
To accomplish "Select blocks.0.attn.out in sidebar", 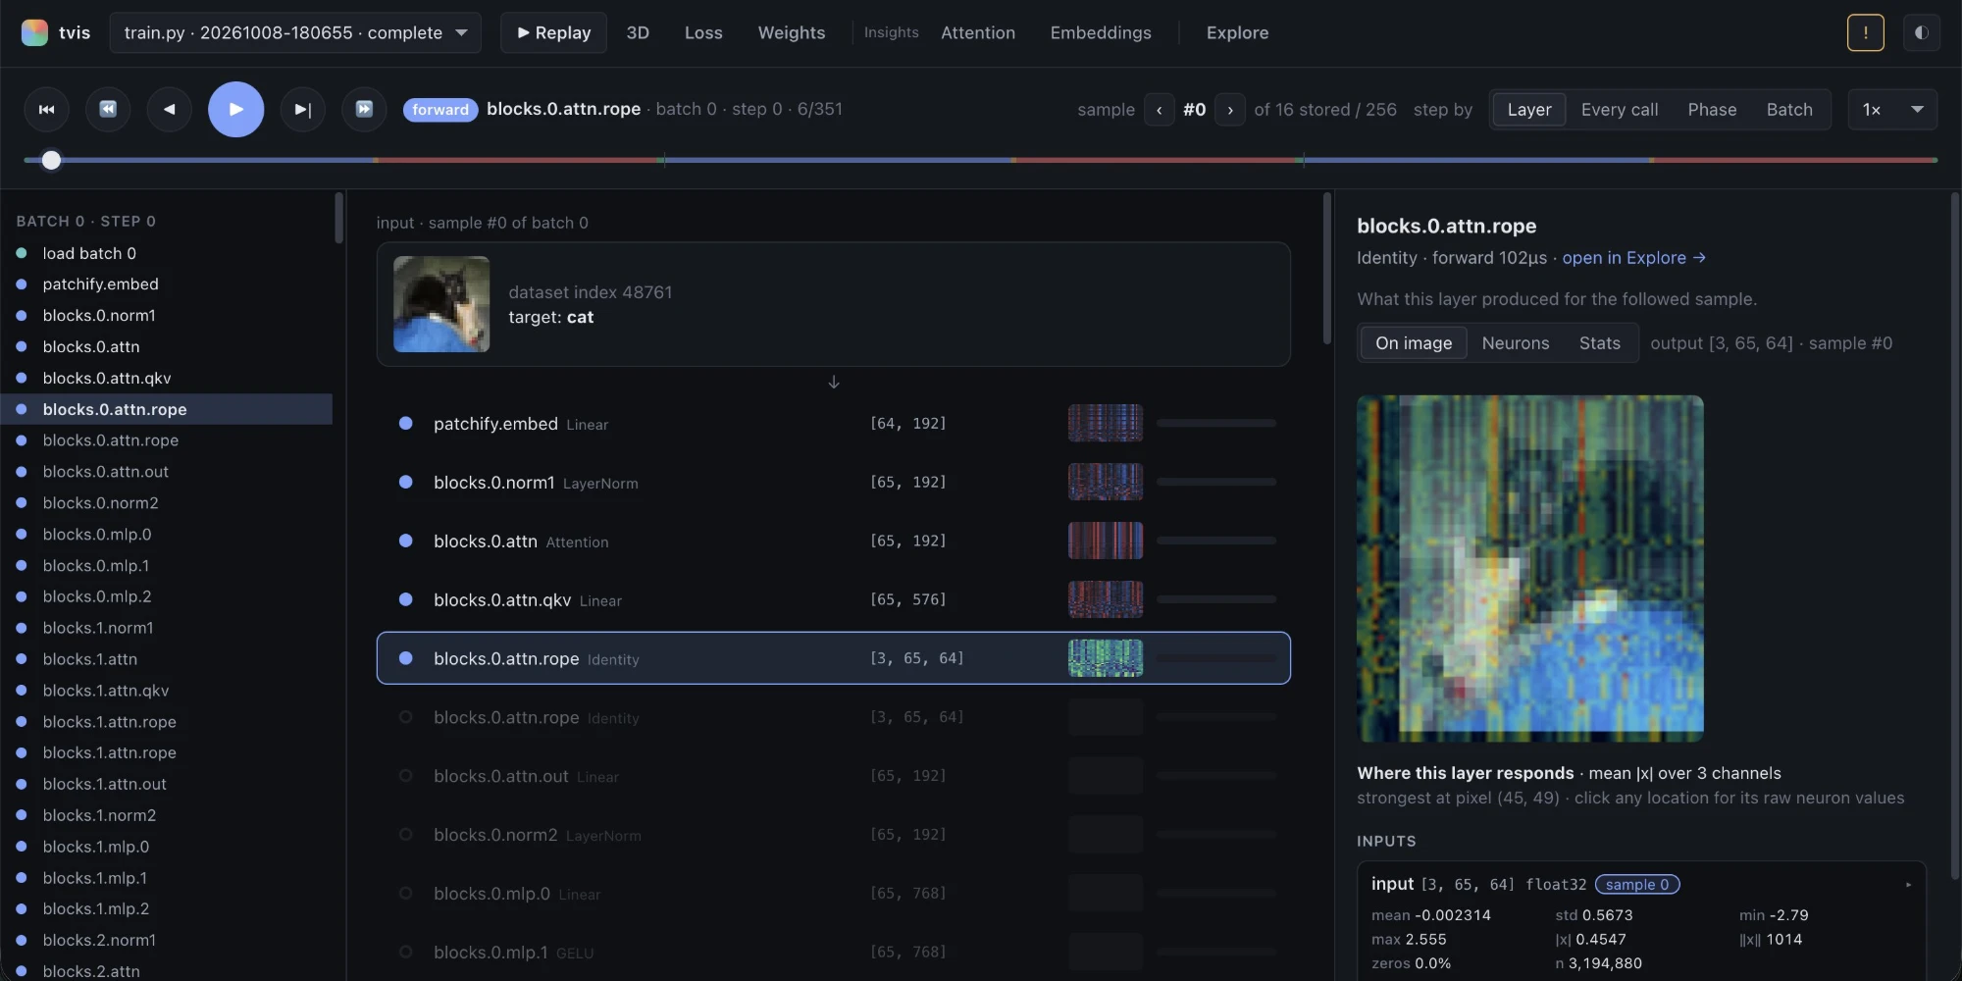I will [167, 472].
